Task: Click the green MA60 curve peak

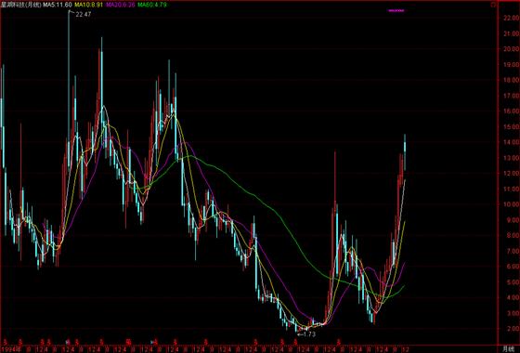Action: click(190, 157)
